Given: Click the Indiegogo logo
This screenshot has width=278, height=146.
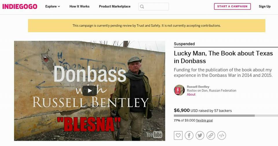Looking at the screenshot, I should click(20, 6).
